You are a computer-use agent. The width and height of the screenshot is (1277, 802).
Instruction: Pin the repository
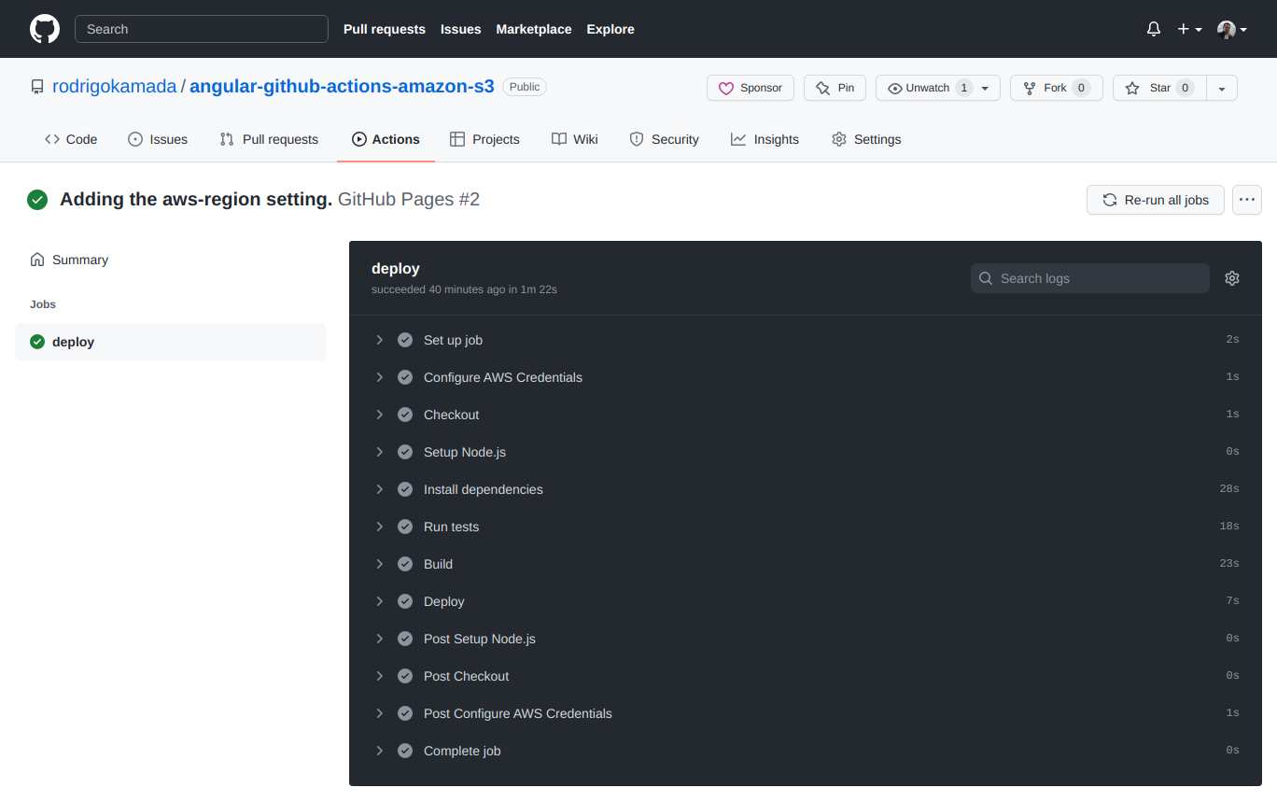point(835,87)
